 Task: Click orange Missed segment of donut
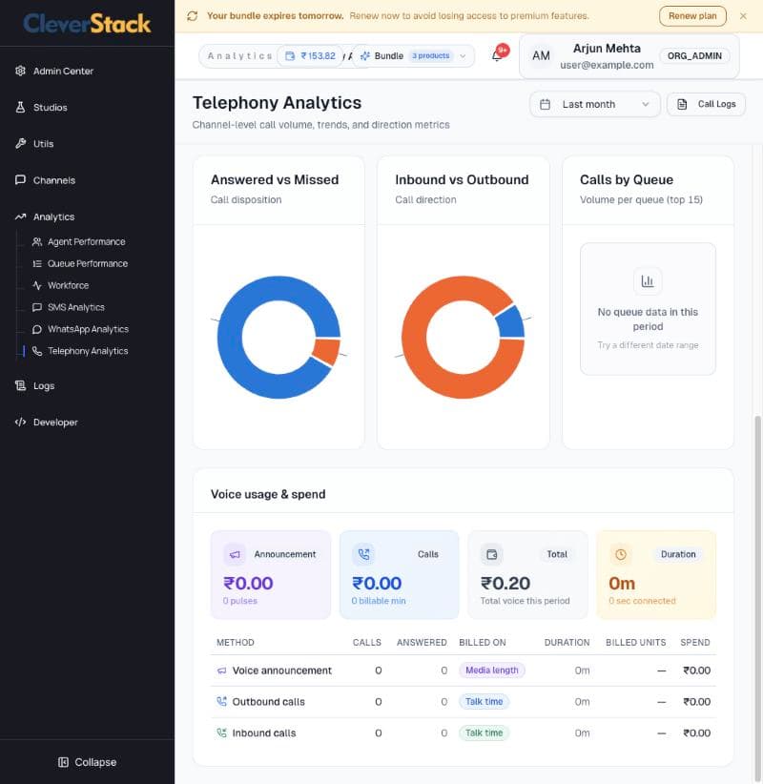pyautogui.click(x=327, y=352)
